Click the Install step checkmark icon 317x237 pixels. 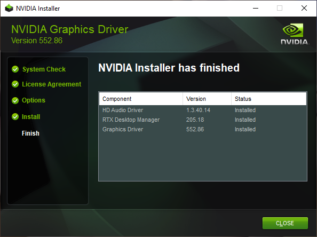(x=15, y=117)
